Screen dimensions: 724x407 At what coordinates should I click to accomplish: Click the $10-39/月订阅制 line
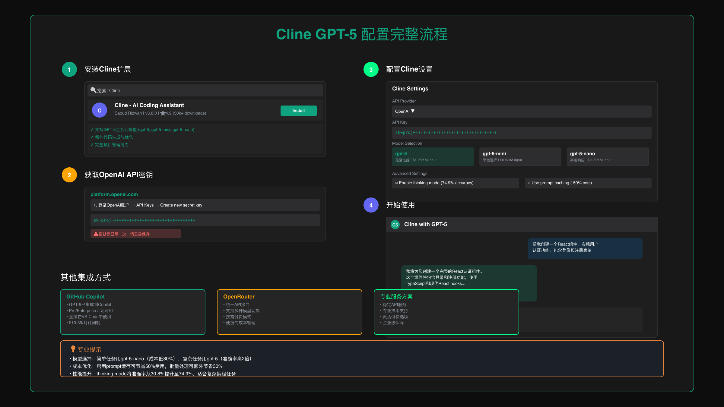tap(83, 323)
